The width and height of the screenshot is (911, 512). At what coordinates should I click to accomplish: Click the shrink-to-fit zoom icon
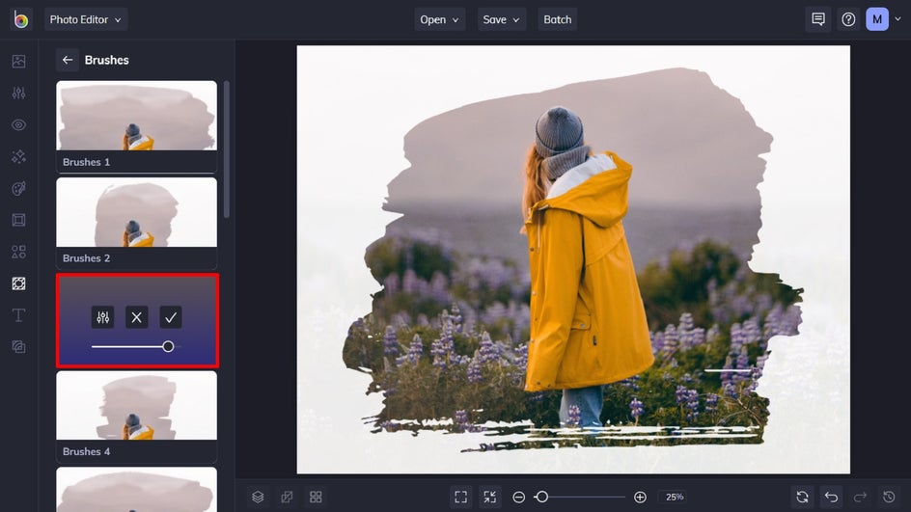490,497
